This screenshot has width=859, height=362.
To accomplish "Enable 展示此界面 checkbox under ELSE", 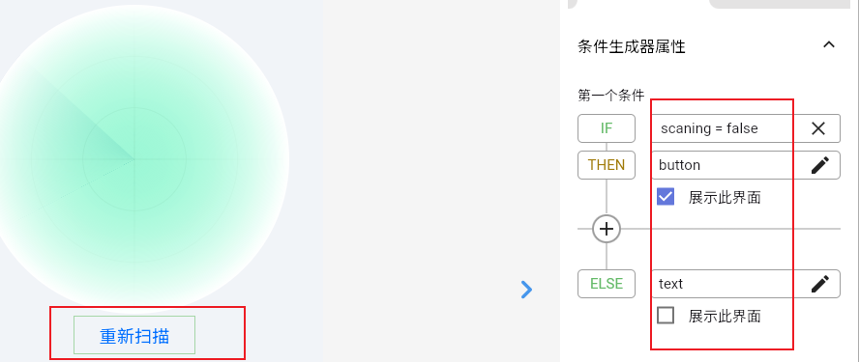I will (666, 316).
